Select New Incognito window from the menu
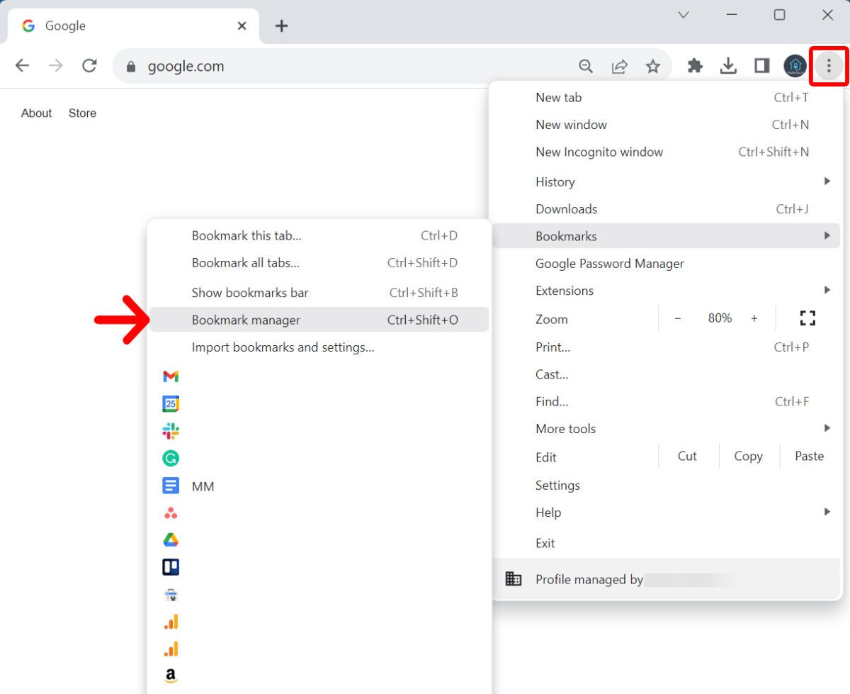 click(x=599, y=152)
